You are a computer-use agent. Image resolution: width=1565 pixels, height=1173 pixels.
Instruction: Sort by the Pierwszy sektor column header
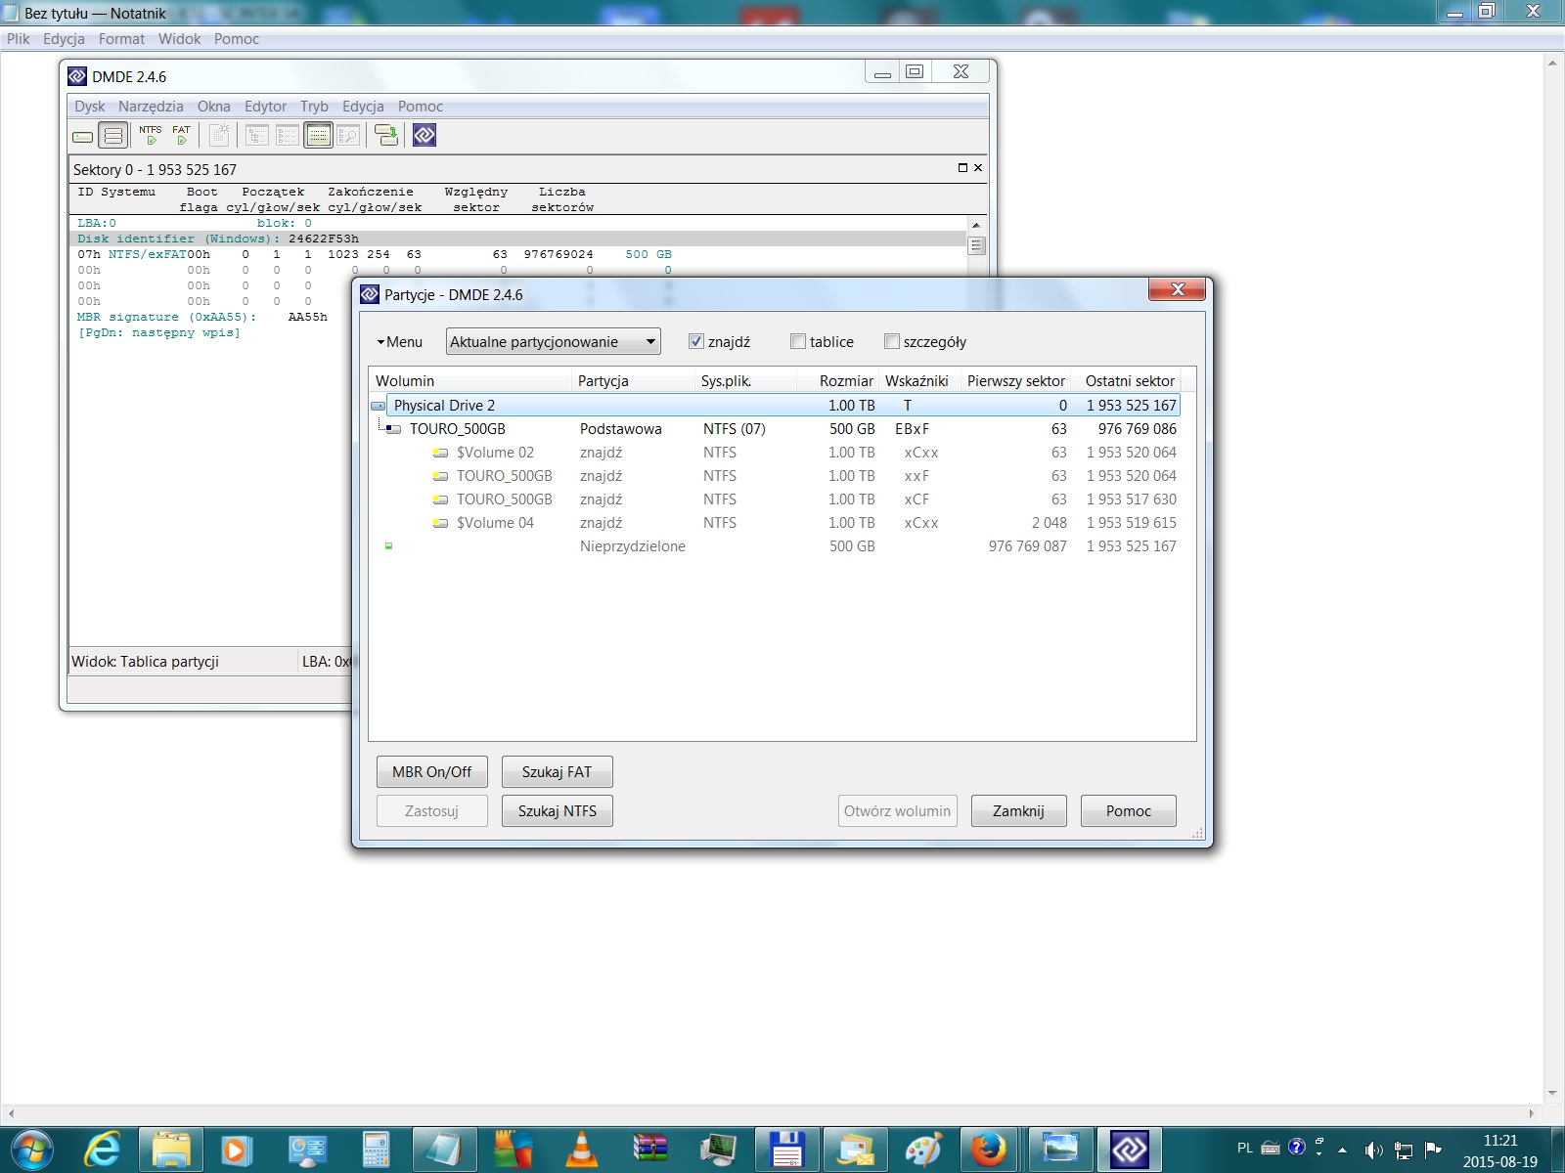coord(1015,381)
